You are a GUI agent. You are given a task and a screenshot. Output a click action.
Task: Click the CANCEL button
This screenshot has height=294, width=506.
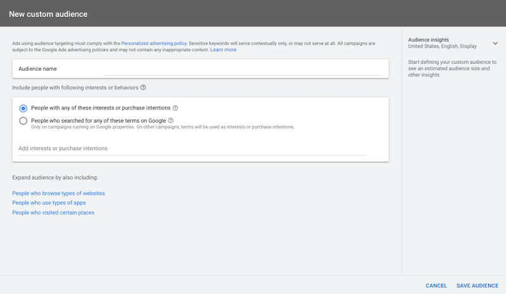coord(436,286)
